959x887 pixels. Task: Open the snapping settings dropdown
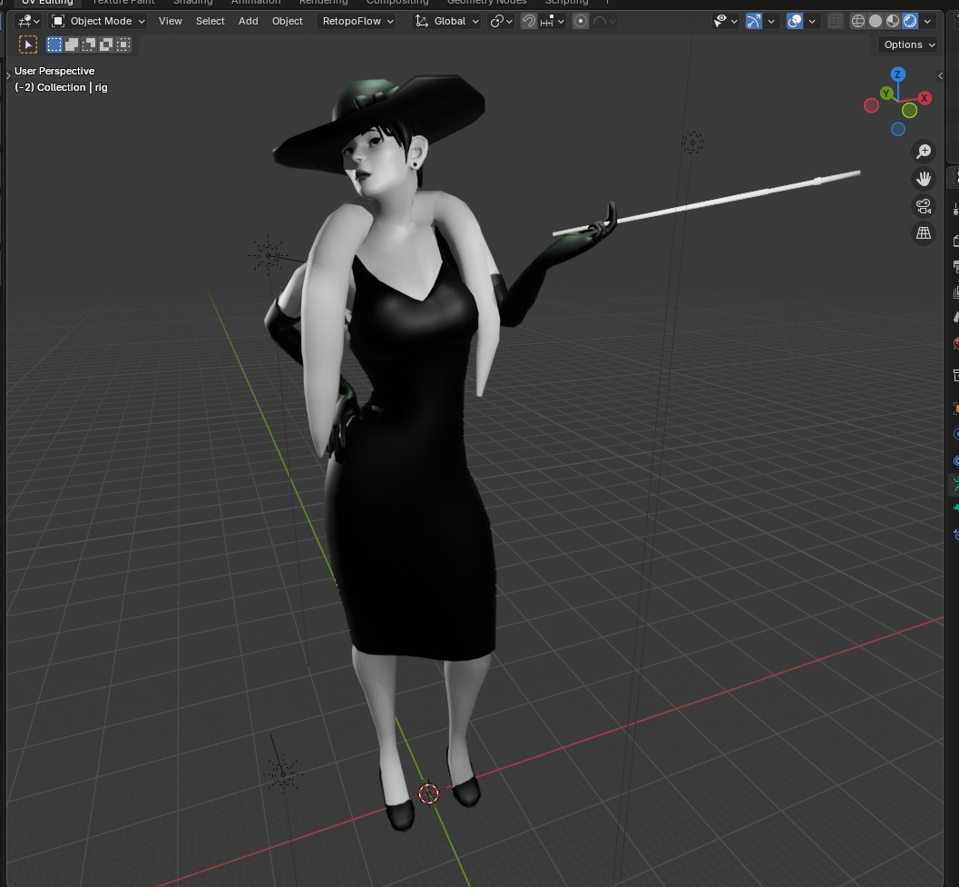(552, 22)
